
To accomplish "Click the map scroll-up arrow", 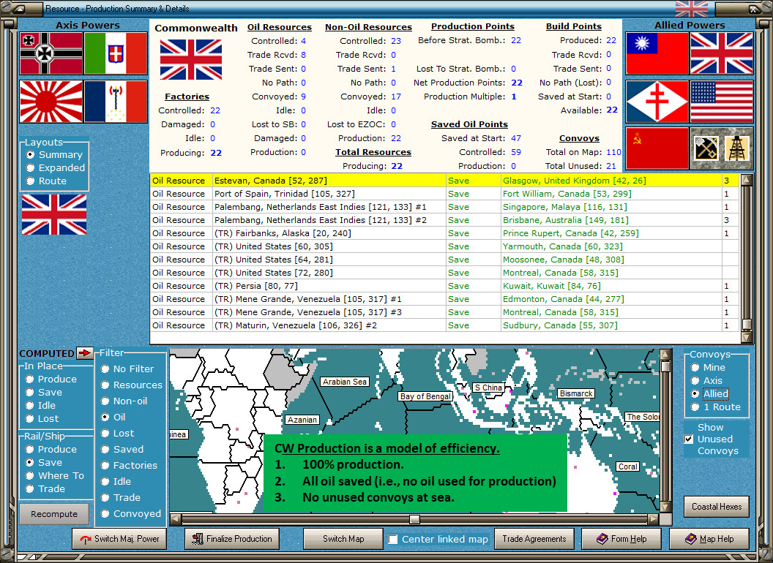I will pyautogui.click(x=665, y=355).
